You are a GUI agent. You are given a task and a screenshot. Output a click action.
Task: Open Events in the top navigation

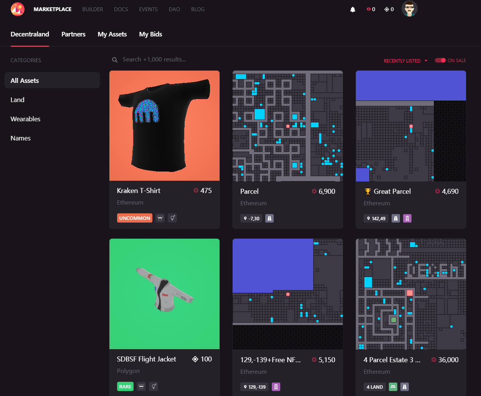point(148,9)
